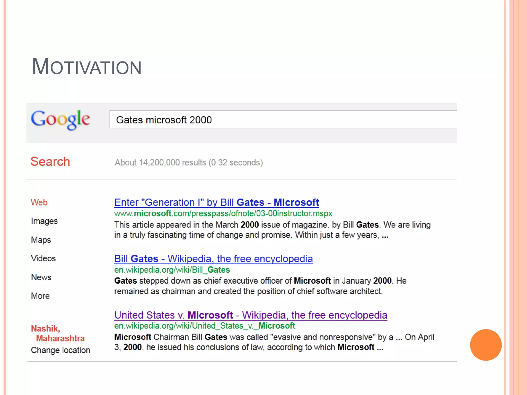Click the Motivation slide title
This screenshot has width=527, height=395.
[86, 67]
